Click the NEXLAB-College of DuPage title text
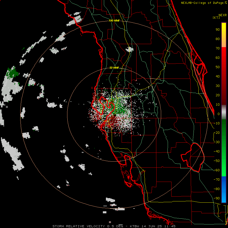228x228 pixels. coord(204,3)
